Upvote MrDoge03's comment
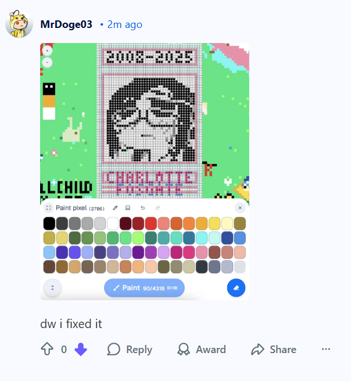351x381 pixels. 47,349
